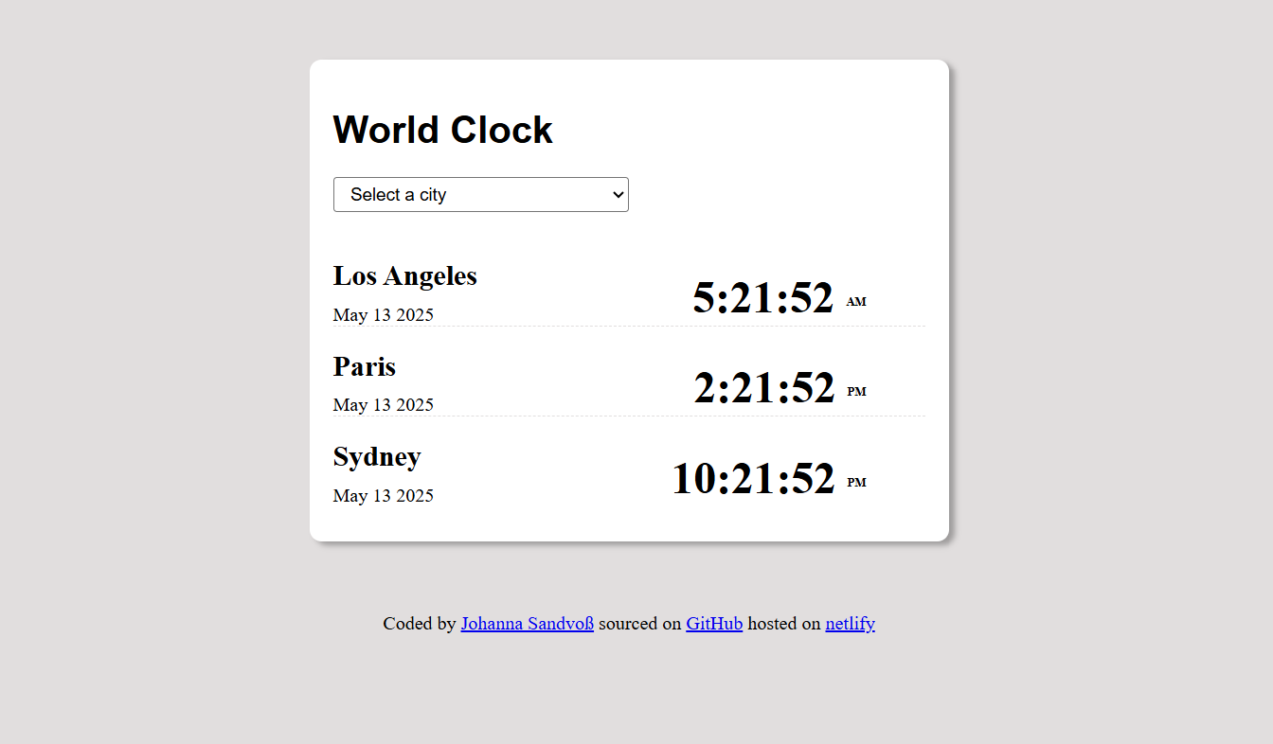The image size is (1273, 744).
Task: Click the Sydney date text
Action: (x=383, y=495)
